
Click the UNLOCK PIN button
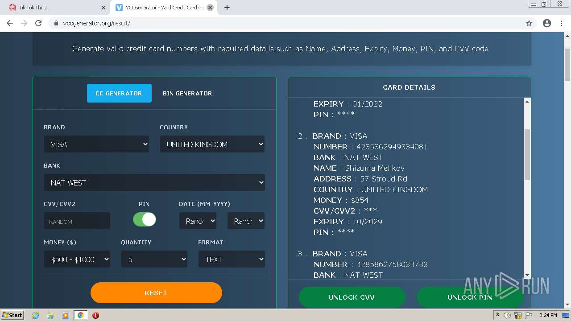(470, 297)
